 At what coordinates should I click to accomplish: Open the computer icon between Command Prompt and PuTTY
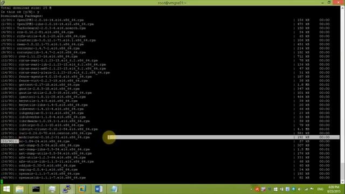[x=52, y=189]
